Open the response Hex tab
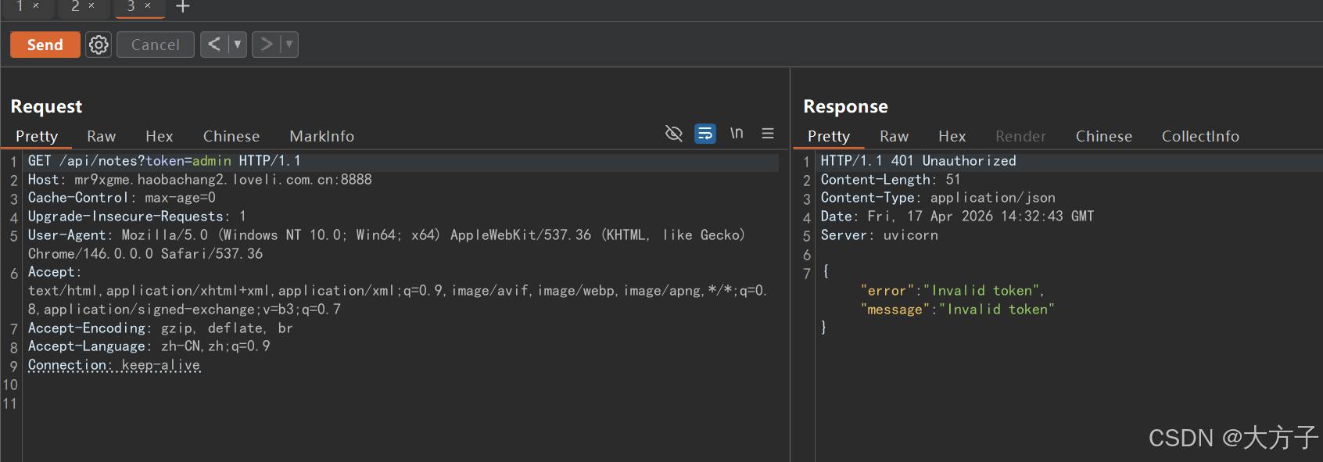Viewport: 1323px width, 462px height. point(952,136)
